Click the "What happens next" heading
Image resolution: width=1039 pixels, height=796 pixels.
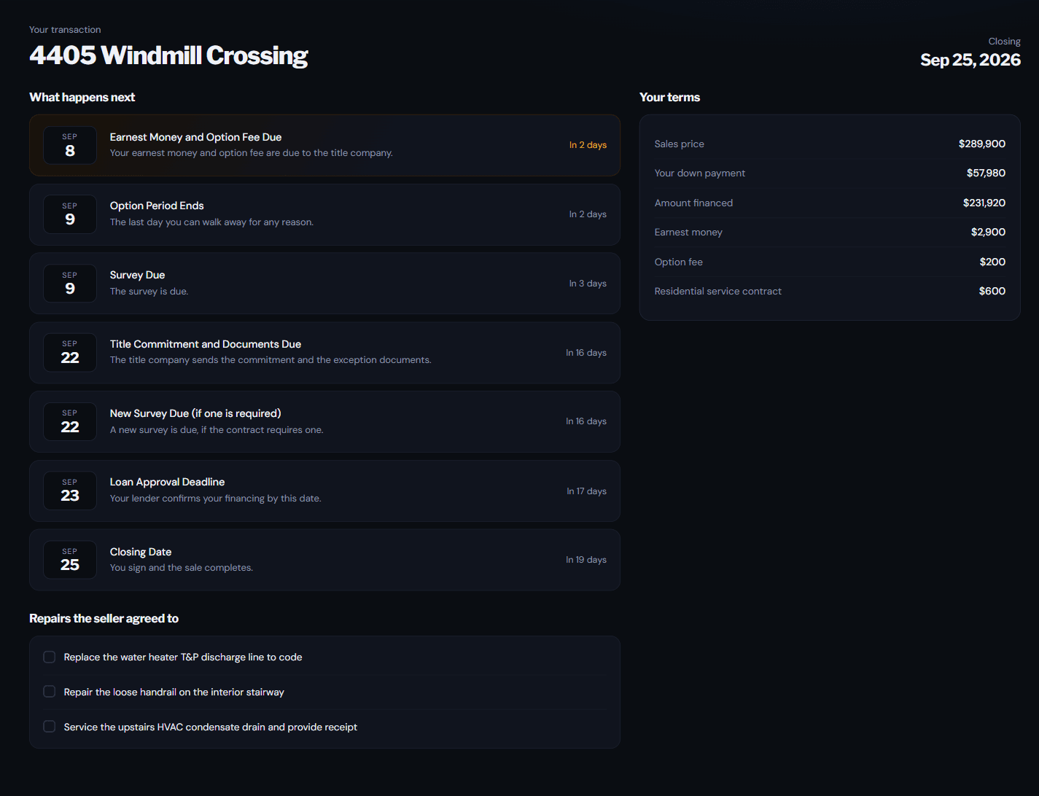(82, 97)
